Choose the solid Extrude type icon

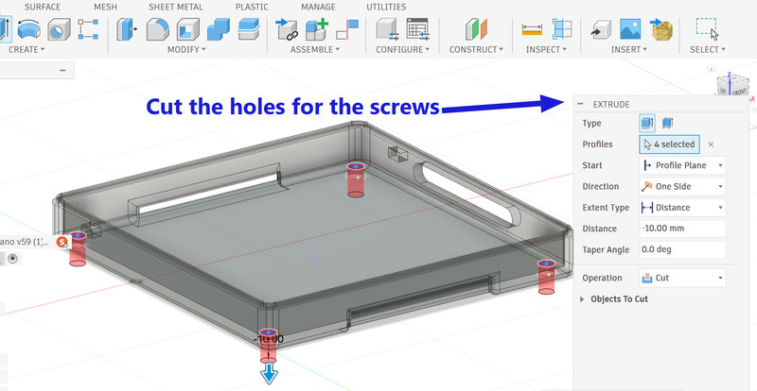click(647, 123)
